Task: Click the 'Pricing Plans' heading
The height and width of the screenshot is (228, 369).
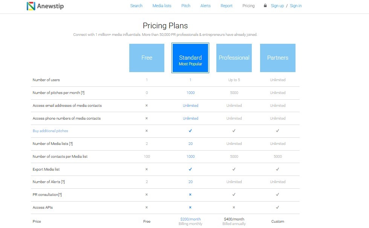Action: click(x=165, y=25)
